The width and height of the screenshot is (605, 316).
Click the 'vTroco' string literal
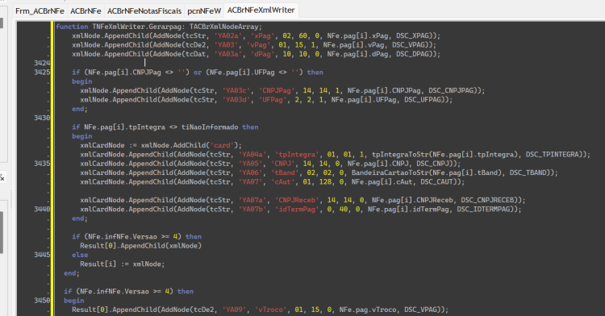271,310
